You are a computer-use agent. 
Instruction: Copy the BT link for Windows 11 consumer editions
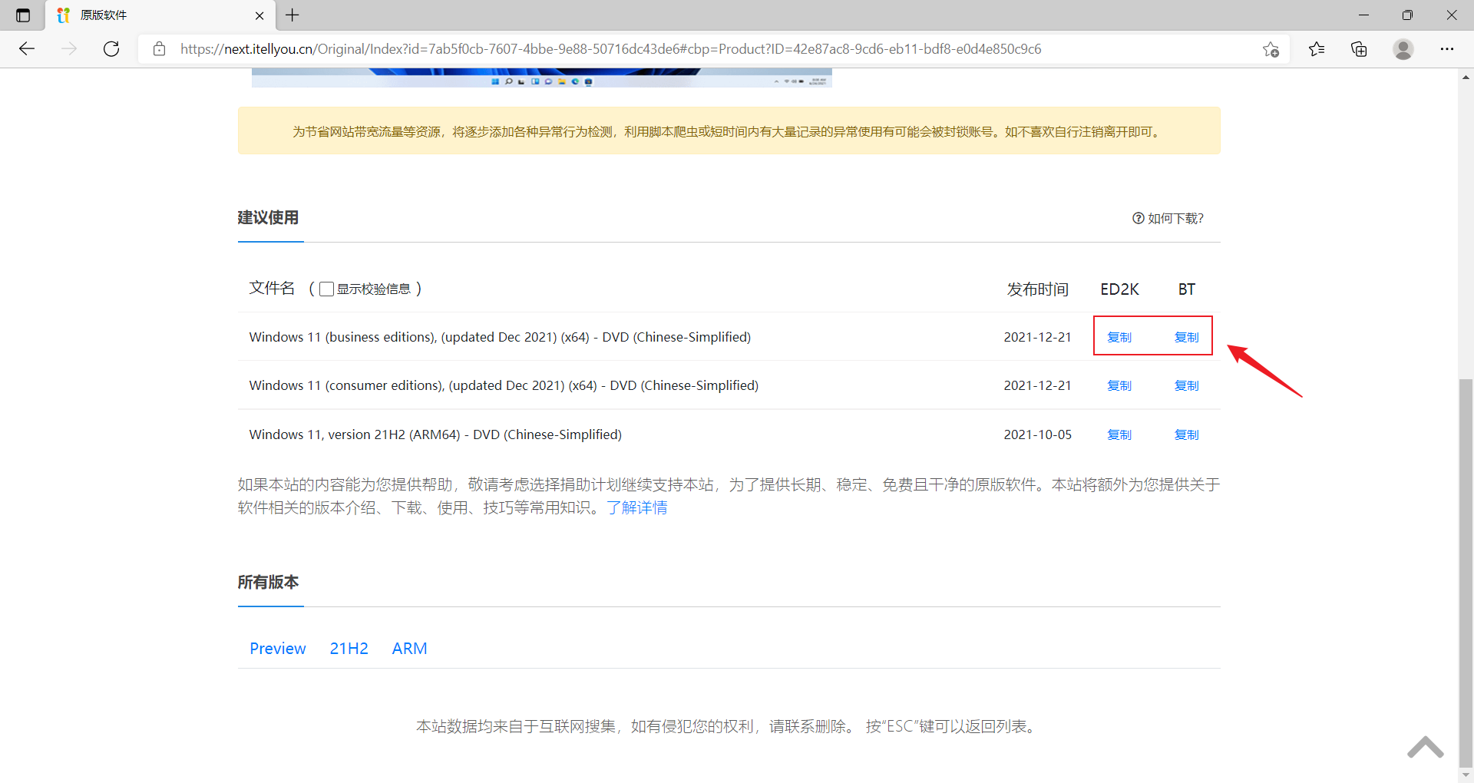[x=1186, y=385]
